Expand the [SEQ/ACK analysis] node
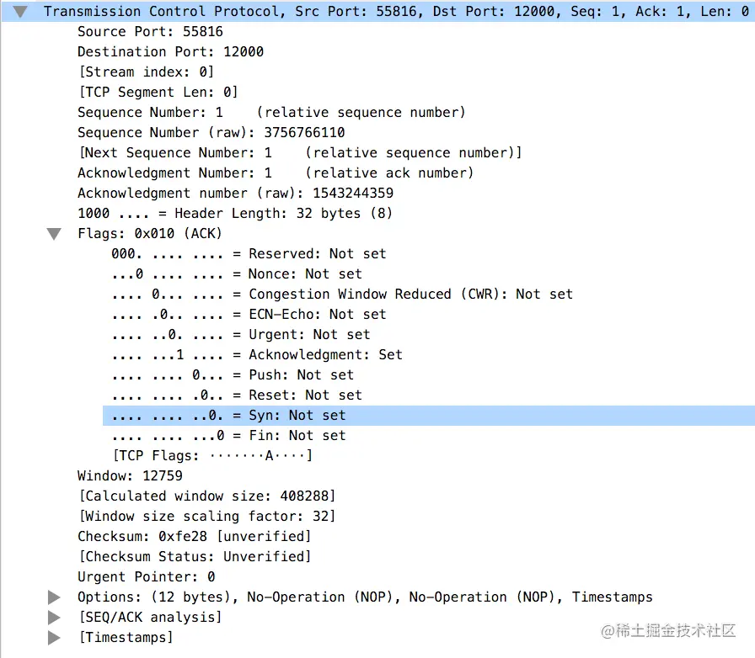This screenshot has height=658, width=755. [x=54, y=618]
